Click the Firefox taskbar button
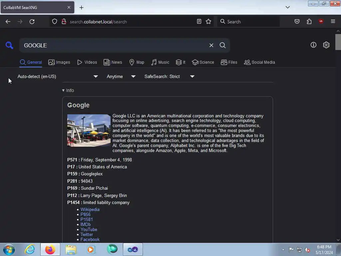 click(x=50, y=249)
